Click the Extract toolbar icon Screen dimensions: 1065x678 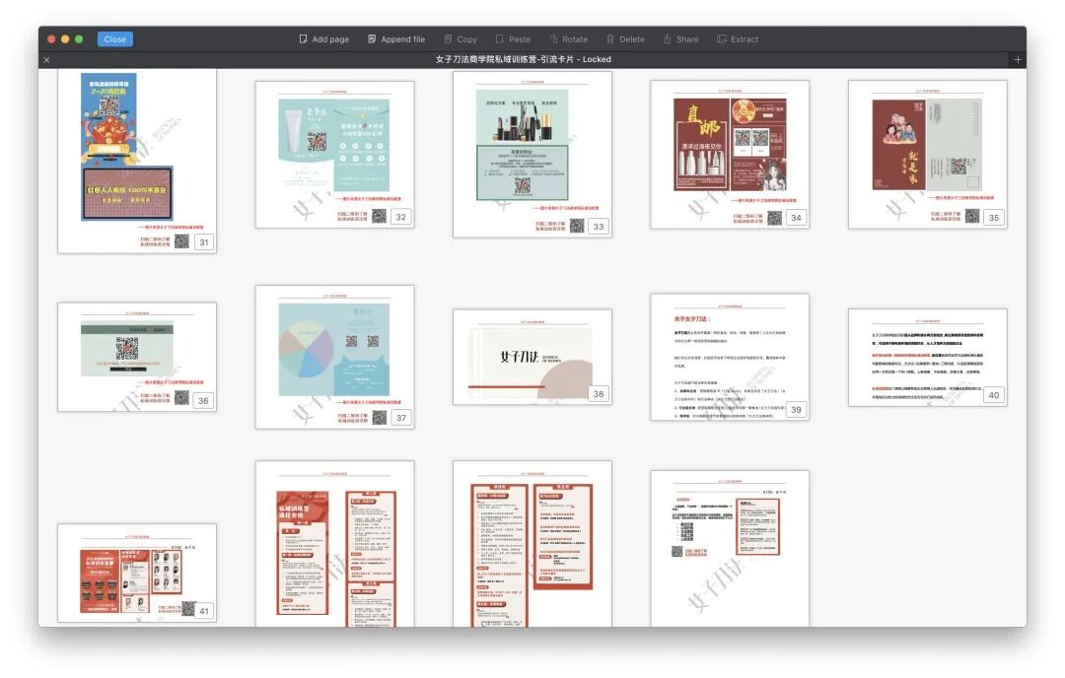[x=721, y=39]
